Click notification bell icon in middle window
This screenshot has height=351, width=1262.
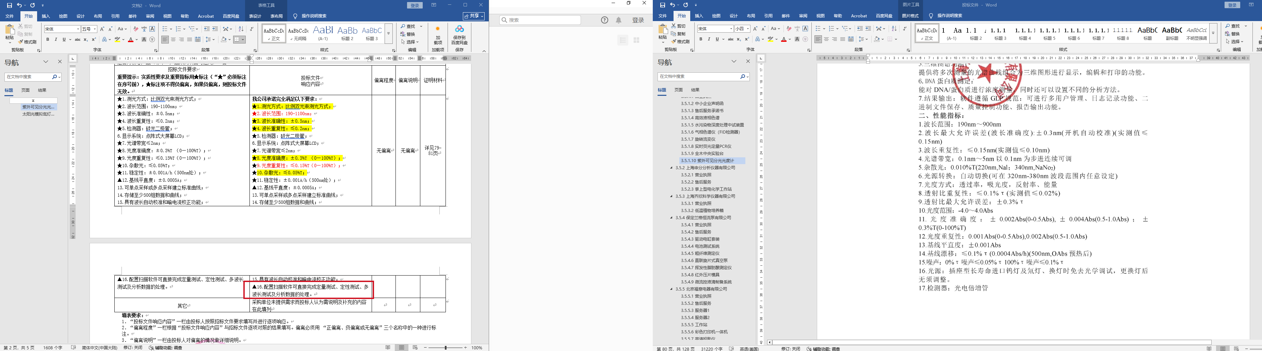619,20
